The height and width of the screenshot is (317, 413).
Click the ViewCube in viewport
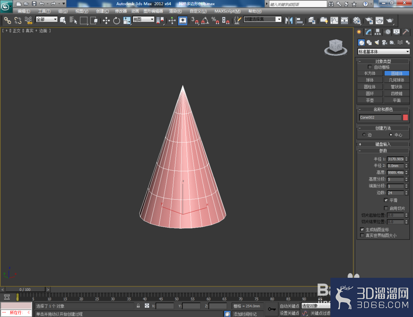pos(335,47)
